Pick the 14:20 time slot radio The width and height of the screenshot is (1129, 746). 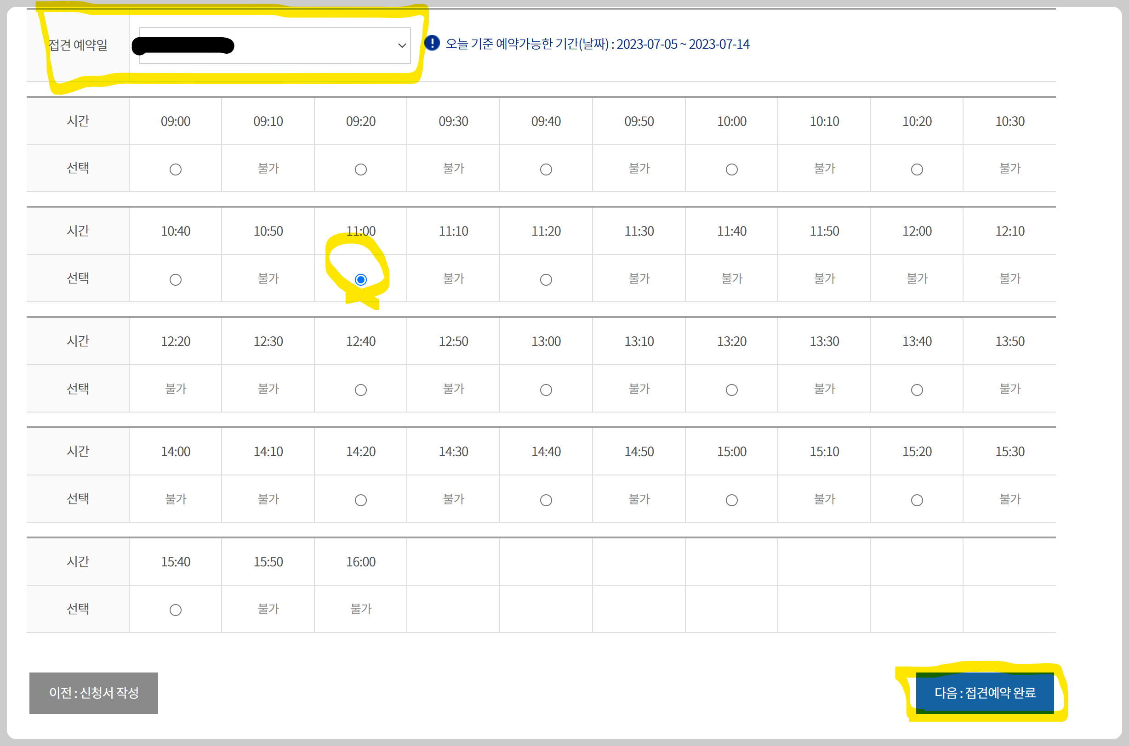point(361,500)
